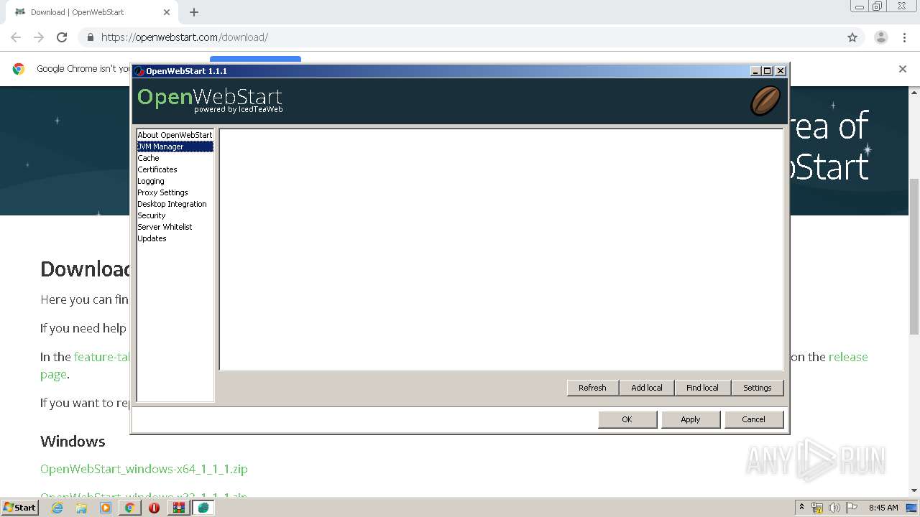Open Windows Explorer from taskbar
Screen dimensions: 920x517
81,508
